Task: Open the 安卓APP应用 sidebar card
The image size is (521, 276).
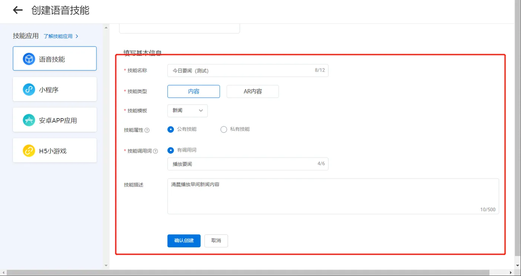Action: pyautogui.click(x=55, y=120)
